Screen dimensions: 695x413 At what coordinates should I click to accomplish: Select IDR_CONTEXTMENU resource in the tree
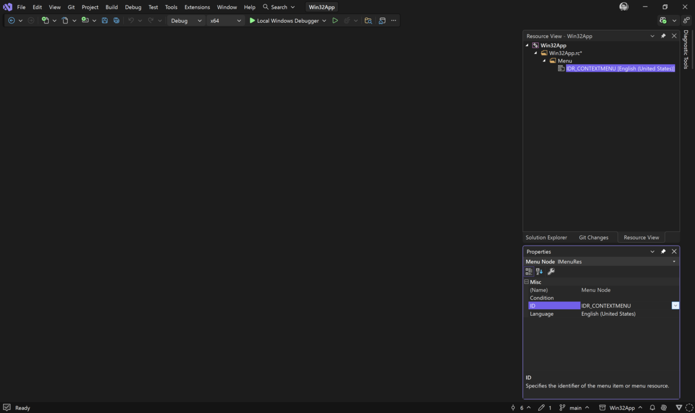tap(620, 68)
